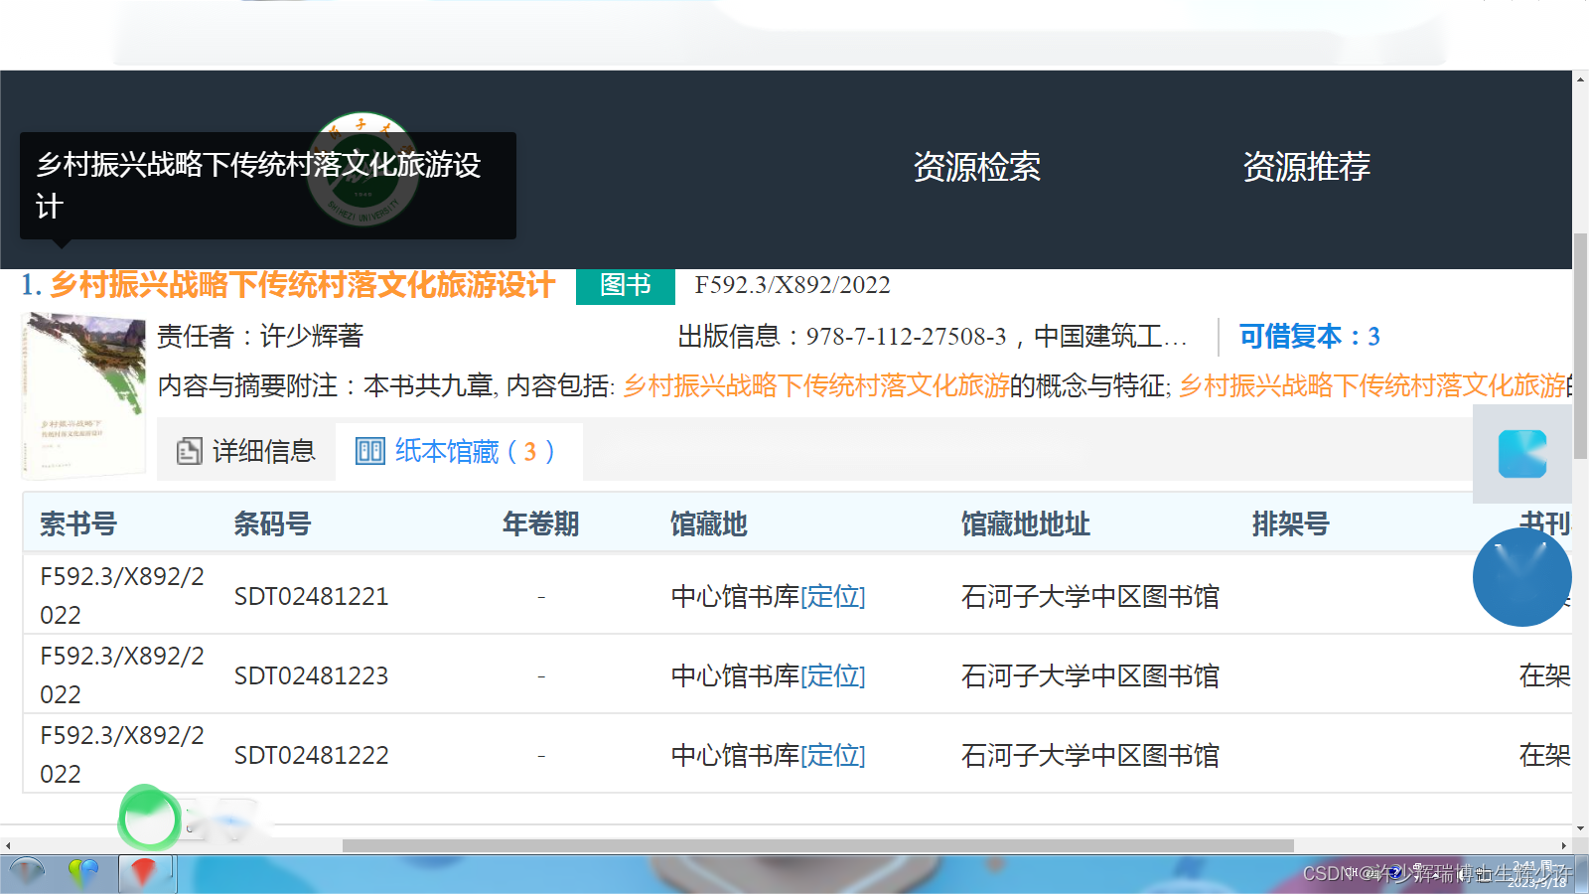Click the blue circular floating button
Screen dimensions: 1589x894
coord(1521,577)
